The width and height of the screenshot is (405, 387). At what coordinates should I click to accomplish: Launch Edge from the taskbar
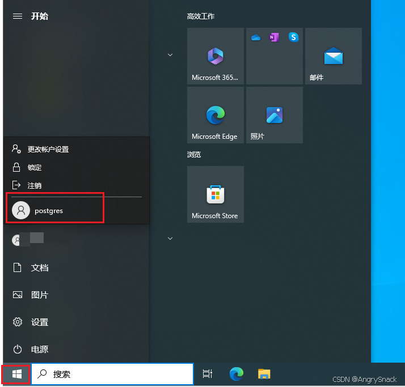[x=237, y=374]
